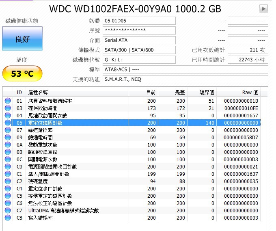Select the 等候重定的磁區計數 row
The width and height of the screenshot is (276, 231).
point(132,196)
